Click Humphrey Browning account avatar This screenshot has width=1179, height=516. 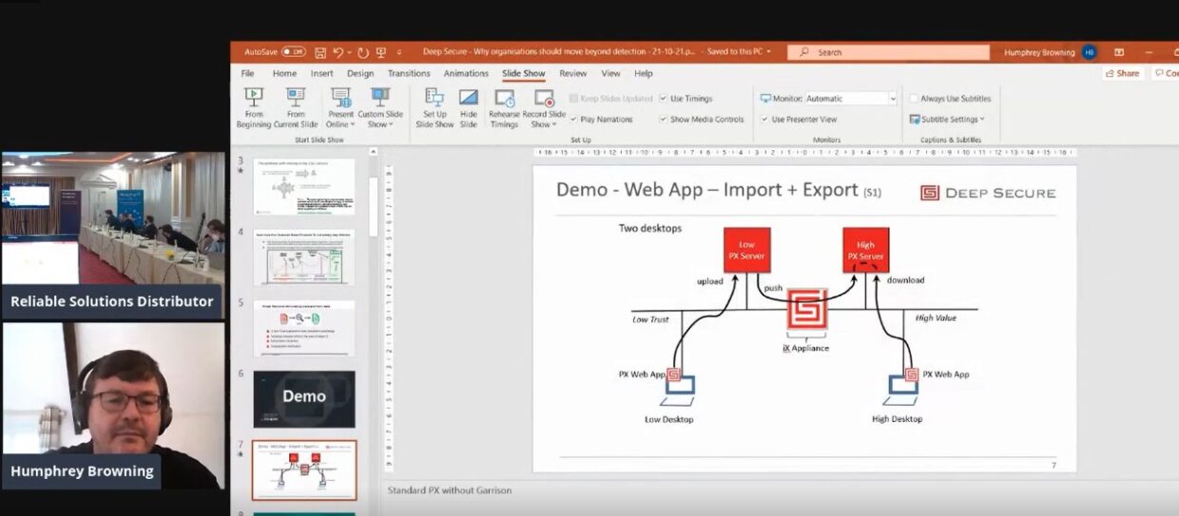(1089, 52)
